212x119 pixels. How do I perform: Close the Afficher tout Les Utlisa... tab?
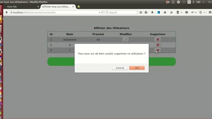tap(73, 7)
